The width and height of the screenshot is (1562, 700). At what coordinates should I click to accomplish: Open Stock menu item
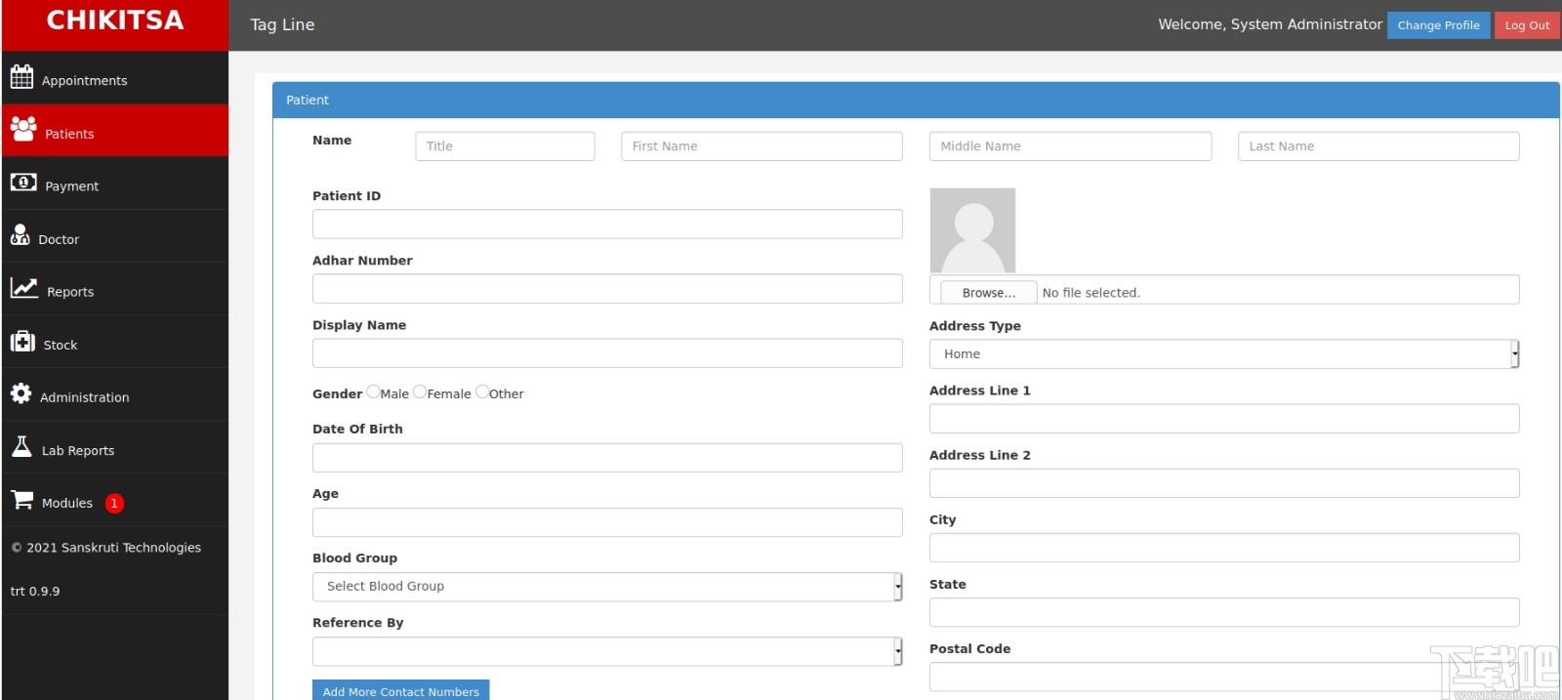coord(115,341)
